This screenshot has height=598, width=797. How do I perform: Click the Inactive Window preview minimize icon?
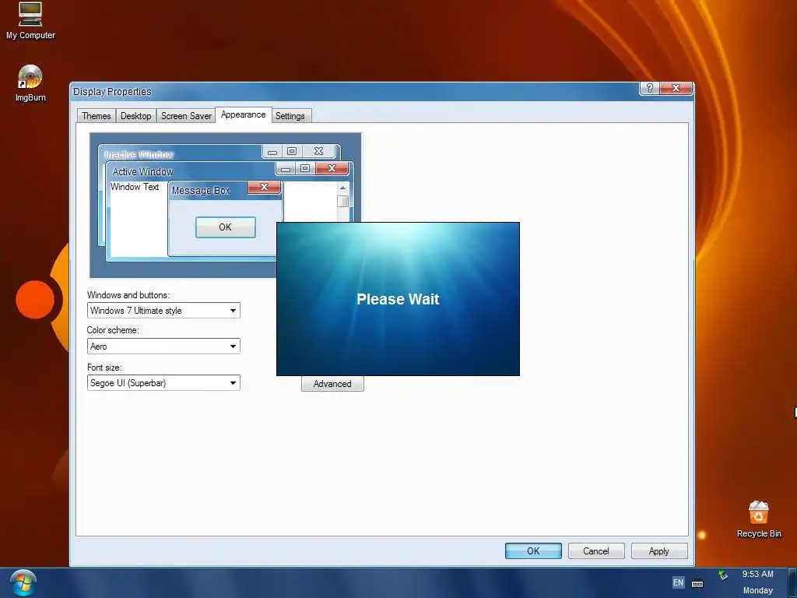coord(272,151)
